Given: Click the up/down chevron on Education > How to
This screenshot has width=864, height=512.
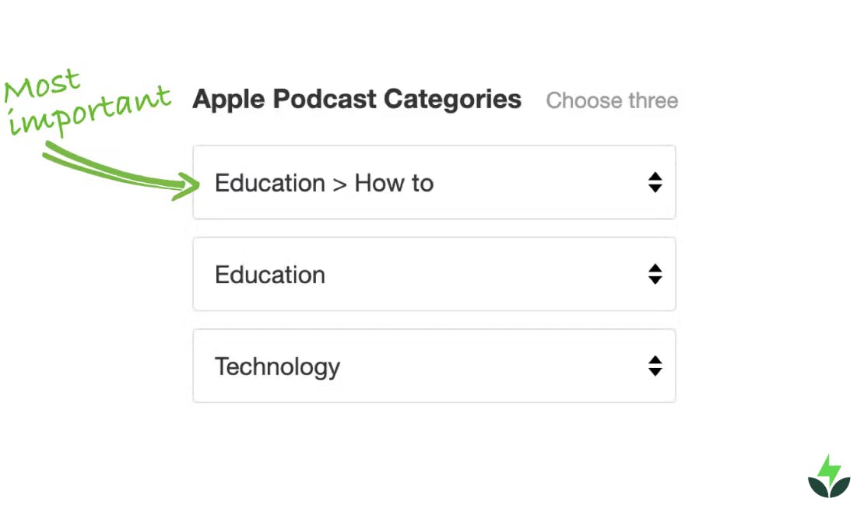Looking at the screenshot, I should [655, 183].
